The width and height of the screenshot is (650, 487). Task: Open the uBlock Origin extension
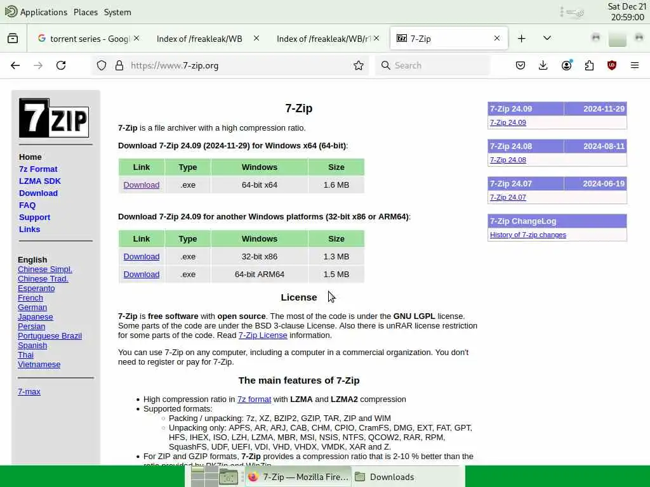click(612, 65)
